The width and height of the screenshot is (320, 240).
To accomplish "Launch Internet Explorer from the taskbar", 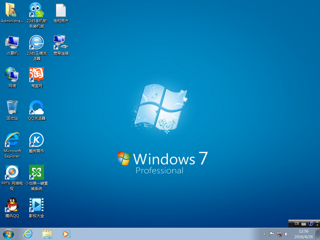I will 28,234.
